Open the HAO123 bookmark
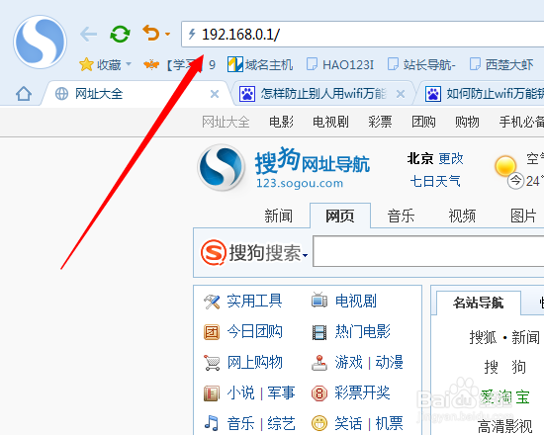The width and height of the screenshot is (544, 435). pyautogui.click(x=340, y=65)
